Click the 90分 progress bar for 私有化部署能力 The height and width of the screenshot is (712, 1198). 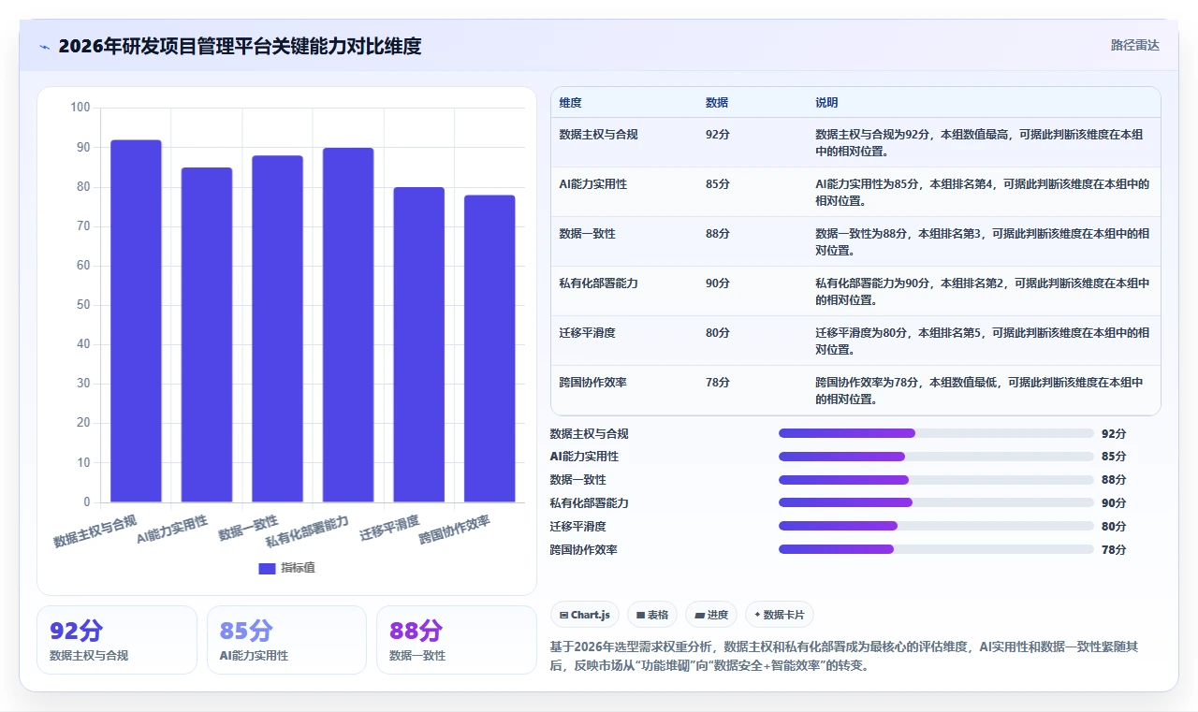pos(936,502)
